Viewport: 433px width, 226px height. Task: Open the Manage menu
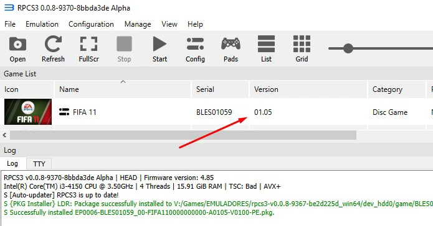138,24
